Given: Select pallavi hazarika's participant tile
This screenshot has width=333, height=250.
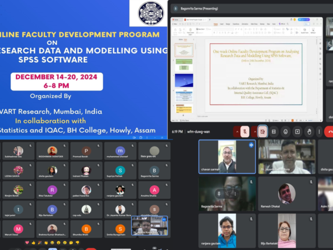Looking at the screenshot, I should pyautogui.click(x=86, y=190).
